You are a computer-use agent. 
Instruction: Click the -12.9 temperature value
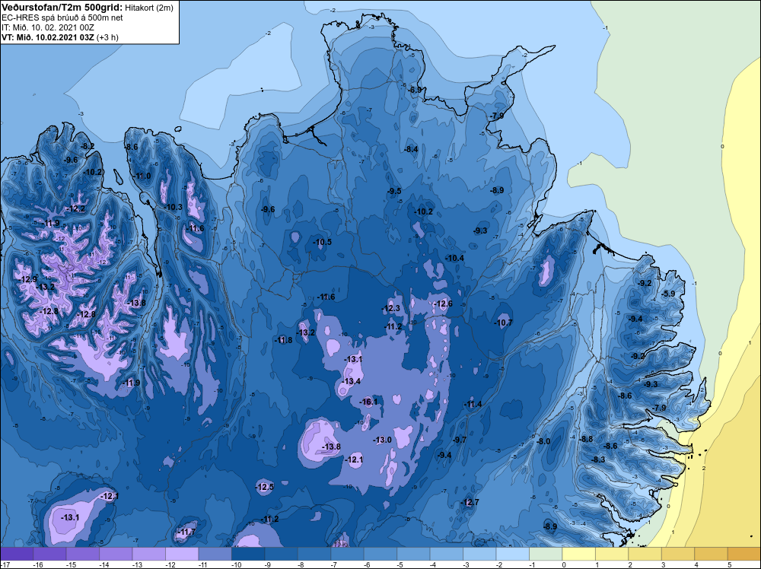tap(27, 279)
